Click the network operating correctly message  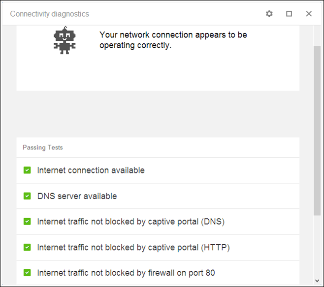[173, 40]
